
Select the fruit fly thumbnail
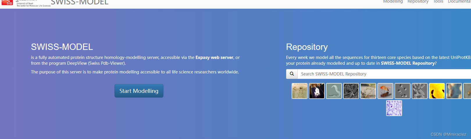click(385, 91)
